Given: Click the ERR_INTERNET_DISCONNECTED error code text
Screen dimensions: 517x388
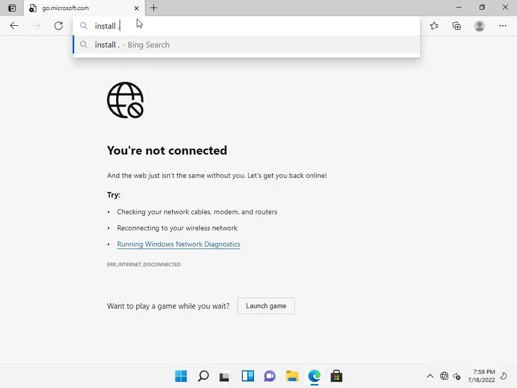Looking at the screenshot, I should [x=144, y=264].
